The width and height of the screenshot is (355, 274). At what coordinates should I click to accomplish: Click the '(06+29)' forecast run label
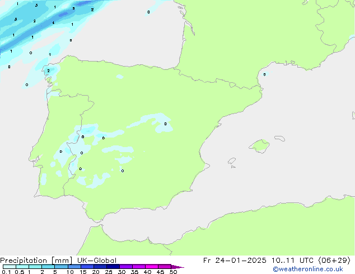coord(334,261)
